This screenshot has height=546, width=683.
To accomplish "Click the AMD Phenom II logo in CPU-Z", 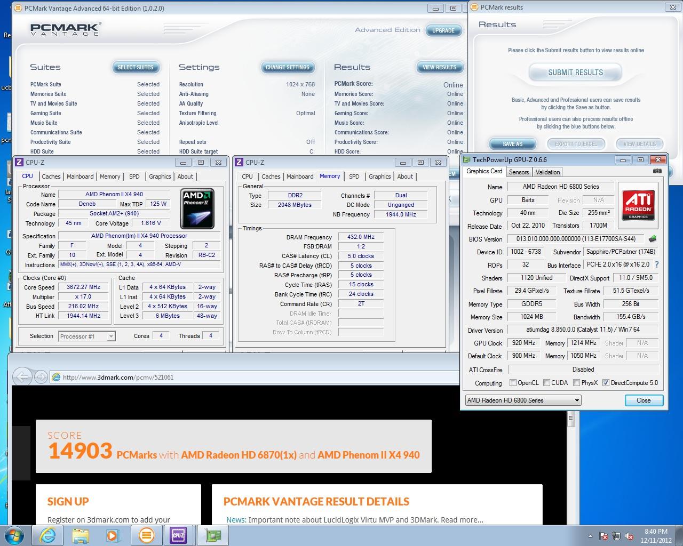I will coord(197,208).
